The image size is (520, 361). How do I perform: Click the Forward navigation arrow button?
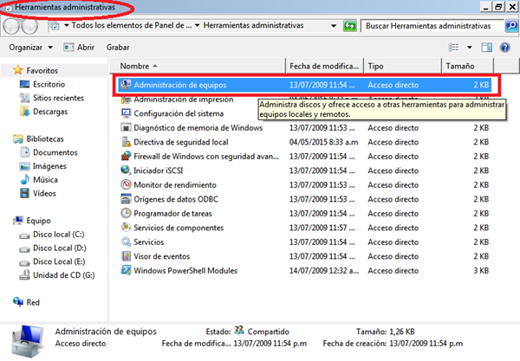click(x=29, y=26)
